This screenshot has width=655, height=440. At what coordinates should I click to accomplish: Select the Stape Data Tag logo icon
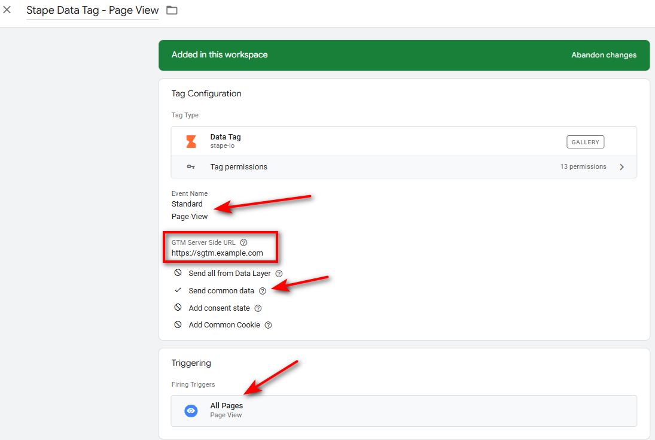[191, 141]
